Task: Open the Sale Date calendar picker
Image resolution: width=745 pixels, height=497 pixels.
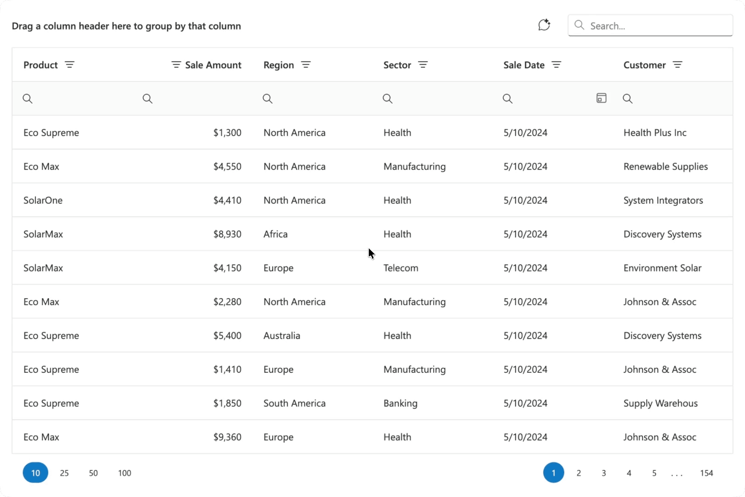Action: pos(601,98)
